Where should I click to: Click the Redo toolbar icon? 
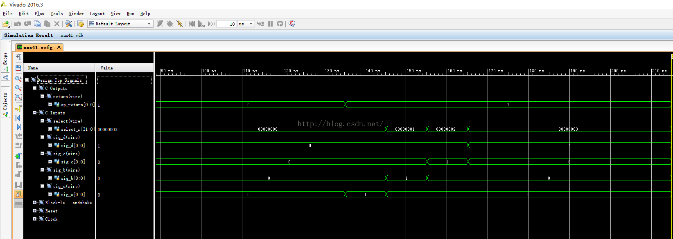tap(27, 24)
